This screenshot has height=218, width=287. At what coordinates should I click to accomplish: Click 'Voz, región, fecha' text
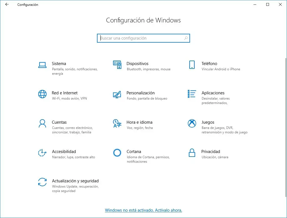pos(140,128)
